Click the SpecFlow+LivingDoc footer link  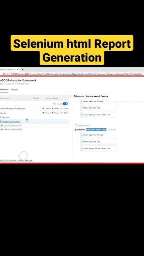pyautogui.click(x=8, y=160)
